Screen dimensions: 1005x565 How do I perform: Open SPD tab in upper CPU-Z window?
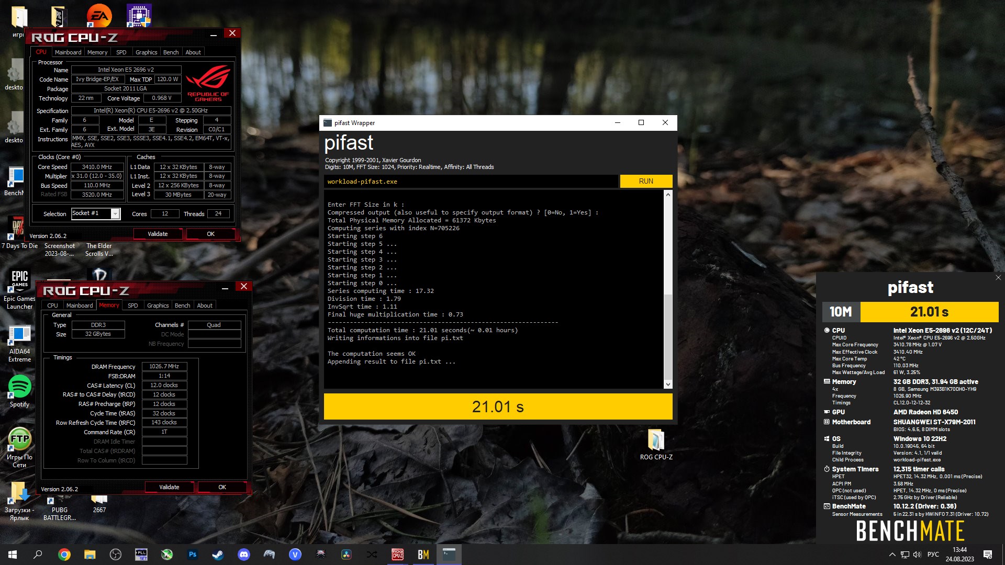(x=121, y=52)
